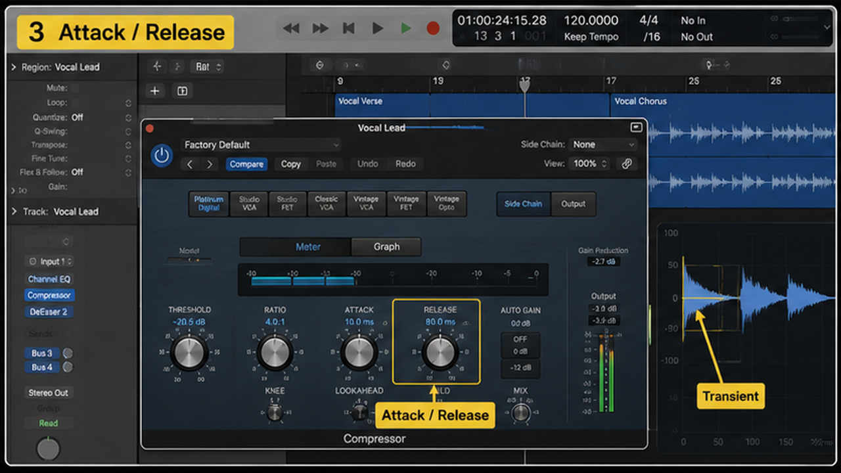Set Auto Gain to OFF
Image resolution: width=841 pixels, height=473 pixels.
[x=520, y=340]
